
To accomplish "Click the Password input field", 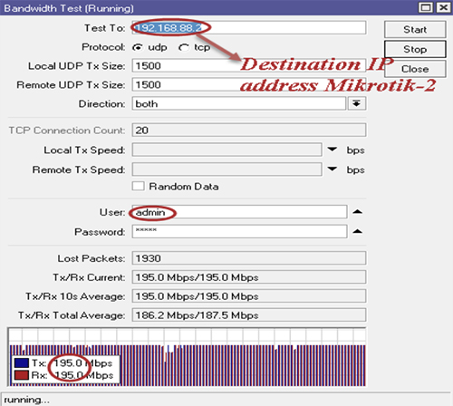I will click(x=239, y=232).
